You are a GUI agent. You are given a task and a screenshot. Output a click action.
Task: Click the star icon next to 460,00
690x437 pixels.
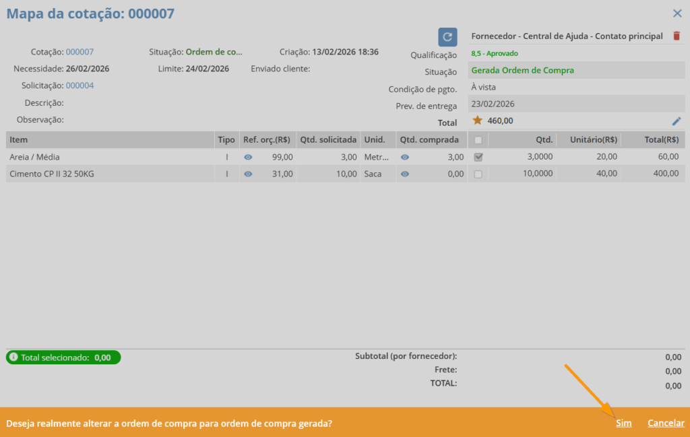(477, 121)
